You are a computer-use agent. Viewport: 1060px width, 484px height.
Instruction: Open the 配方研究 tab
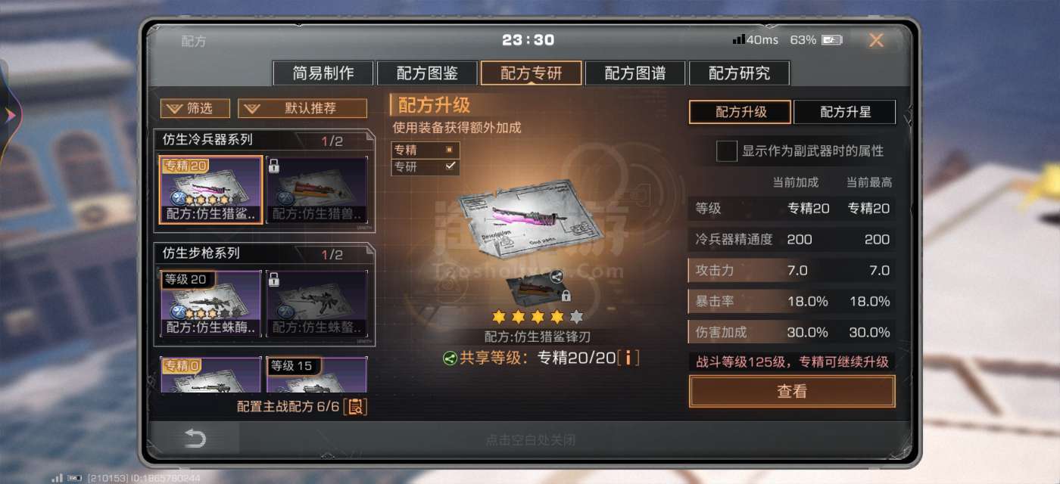point(739,73)
